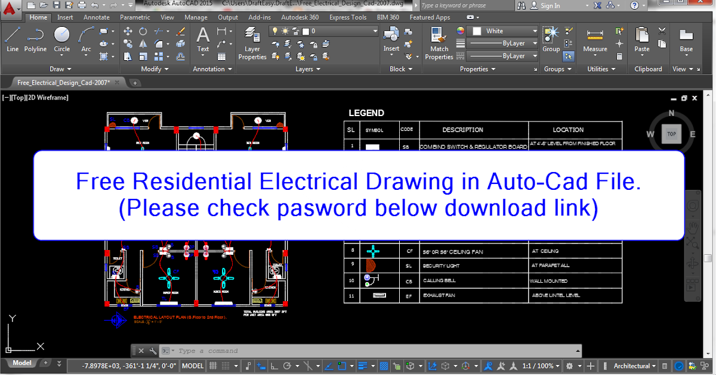Viewport: 716px width, 375px height.
Task: Select the Move tool in Modify panel
Action: coord(128,31)
